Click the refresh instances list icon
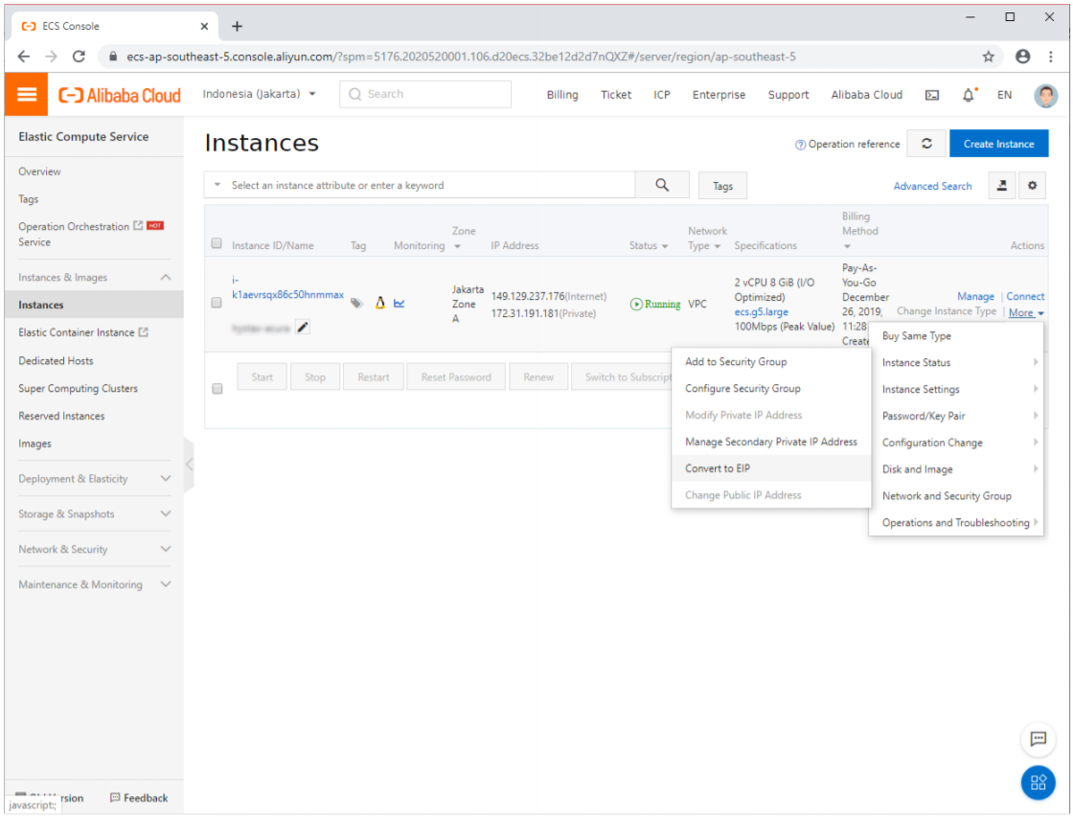 [x=926, y=144]
